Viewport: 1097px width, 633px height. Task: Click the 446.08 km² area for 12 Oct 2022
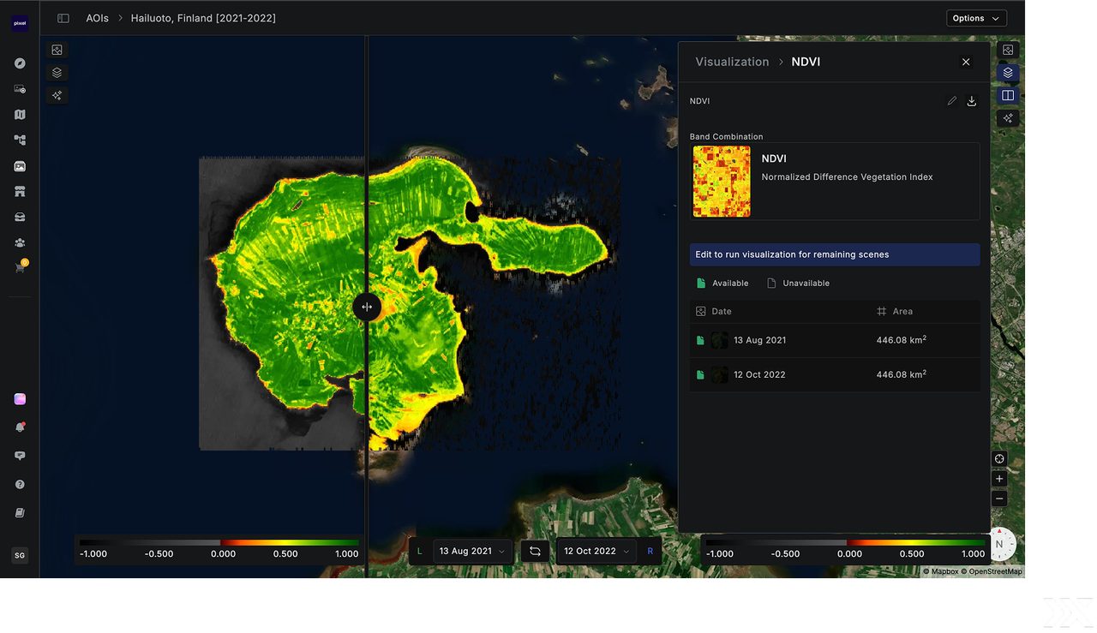click(x=902, y=374)
